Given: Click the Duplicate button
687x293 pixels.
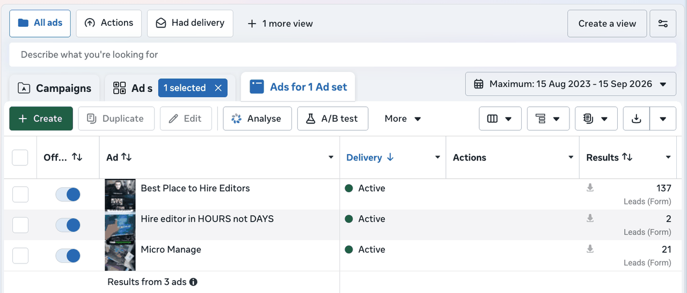Looking at the screenshot, I should point(116,119).
